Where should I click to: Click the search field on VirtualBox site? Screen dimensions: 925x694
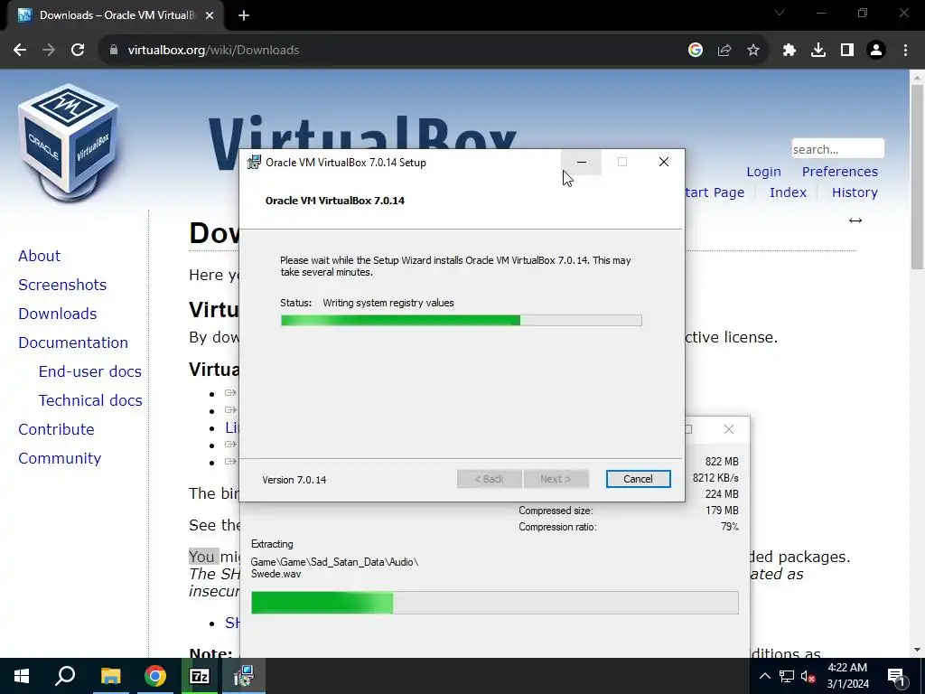pyautogui.click(x=837, y=149)
